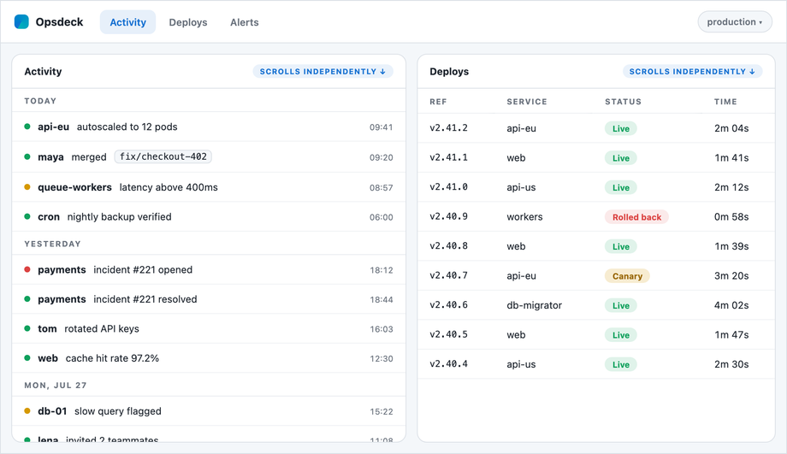Click the db-migrator service cell
Viewport: 787px width, 454px height.
click(534, 305)
